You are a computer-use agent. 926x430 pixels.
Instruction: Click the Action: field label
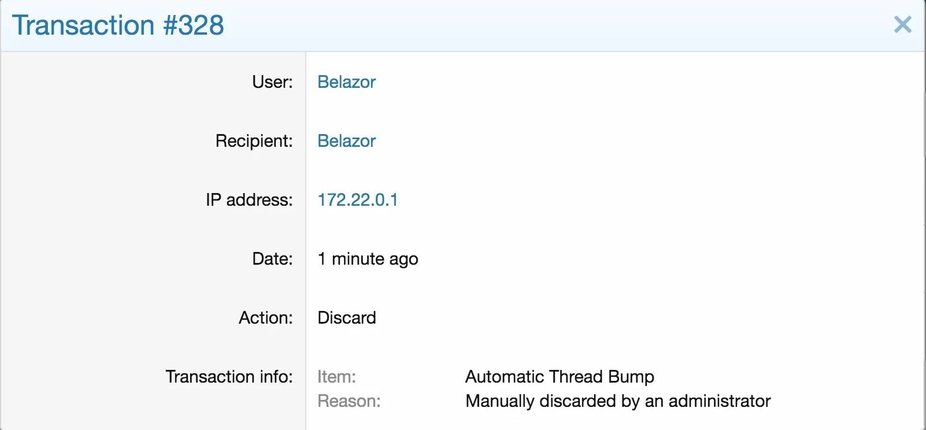[266, 318]
